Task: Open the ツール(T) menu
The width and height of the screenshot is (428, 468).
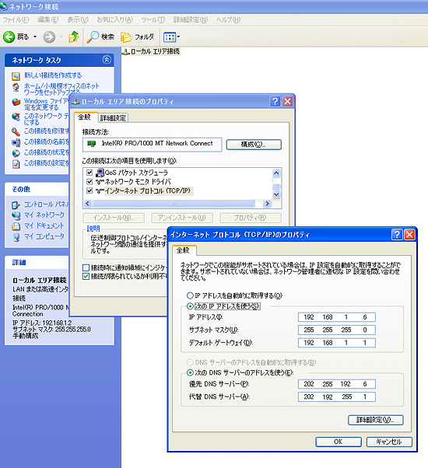Action: 153,19
